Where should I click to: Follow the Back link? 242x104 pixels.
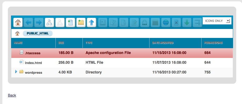(12, 95)
